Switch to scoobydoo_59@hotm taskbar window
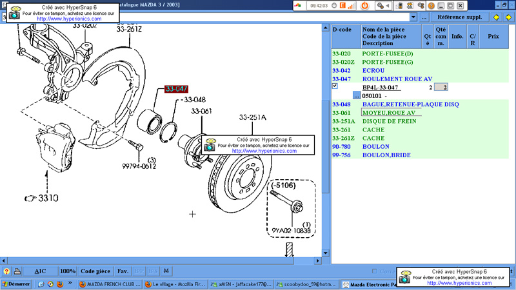The width and height of the screenshot is (516, 290). 308,284
